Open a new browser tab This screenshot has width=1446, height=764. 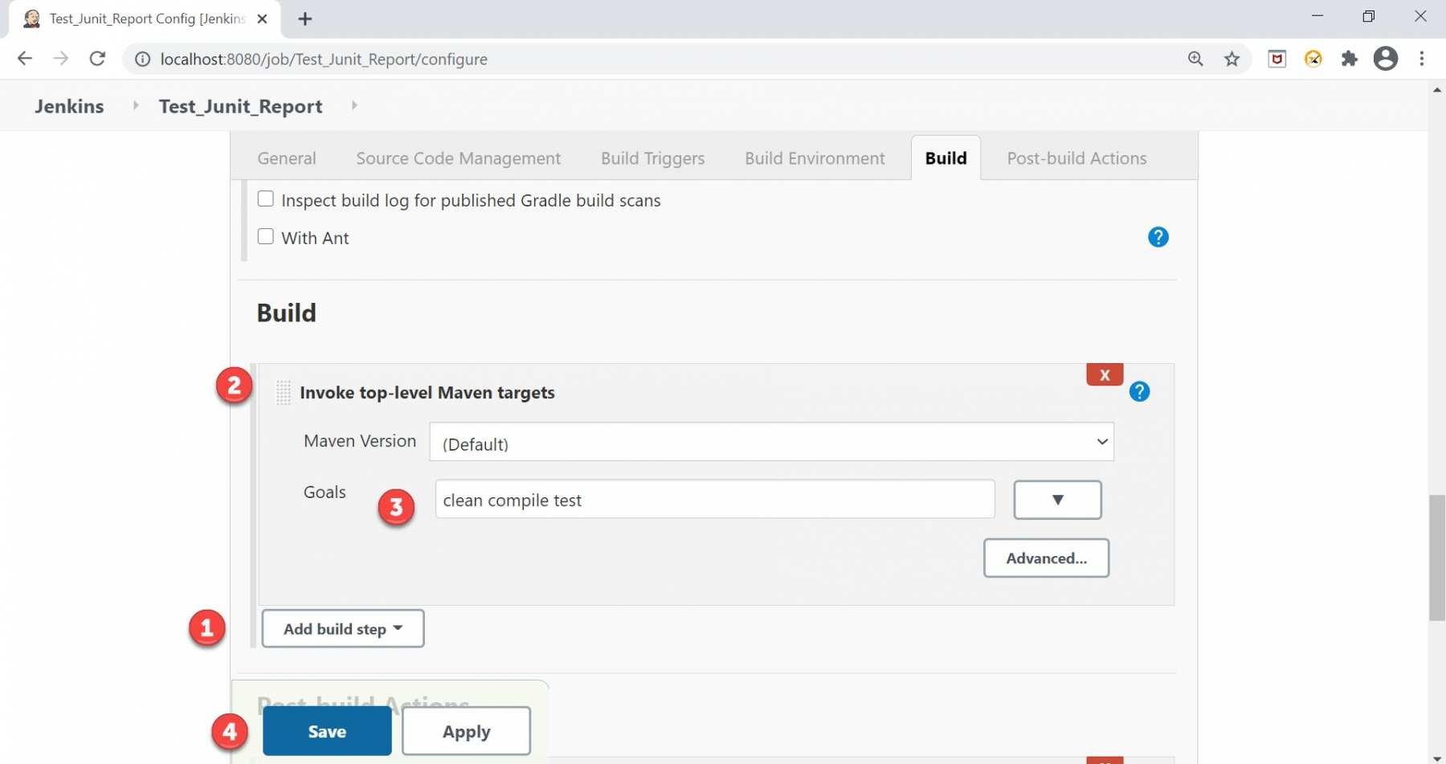point(304,18)
